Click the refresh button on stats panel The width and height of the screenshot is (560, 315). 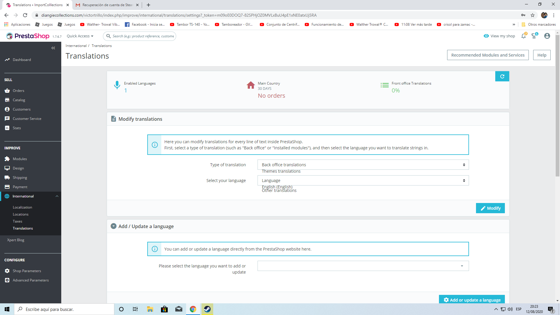(x=502, y=76)
